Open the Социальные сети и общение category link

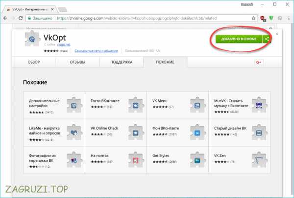tap(96, 51)
